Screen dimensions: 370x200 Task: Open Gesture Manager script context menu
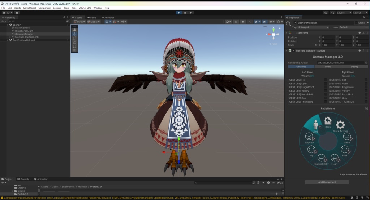pyautogui.click(x=367, y=50)
